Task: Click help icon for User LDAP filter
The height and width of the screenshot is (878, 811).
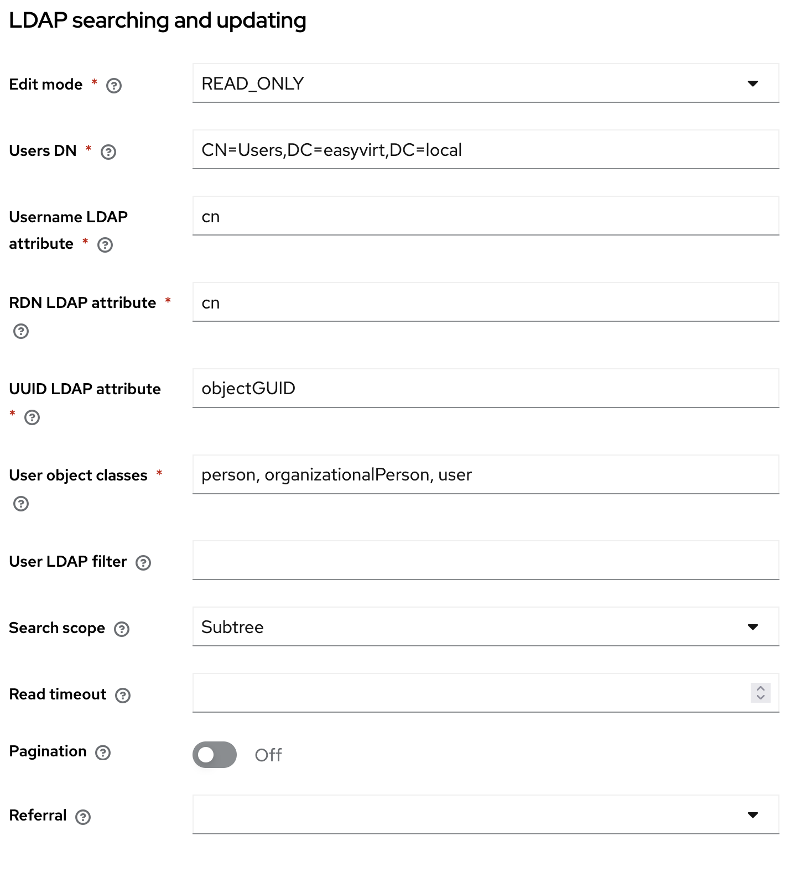Action: pyautogui.click(x=143, y=563)
